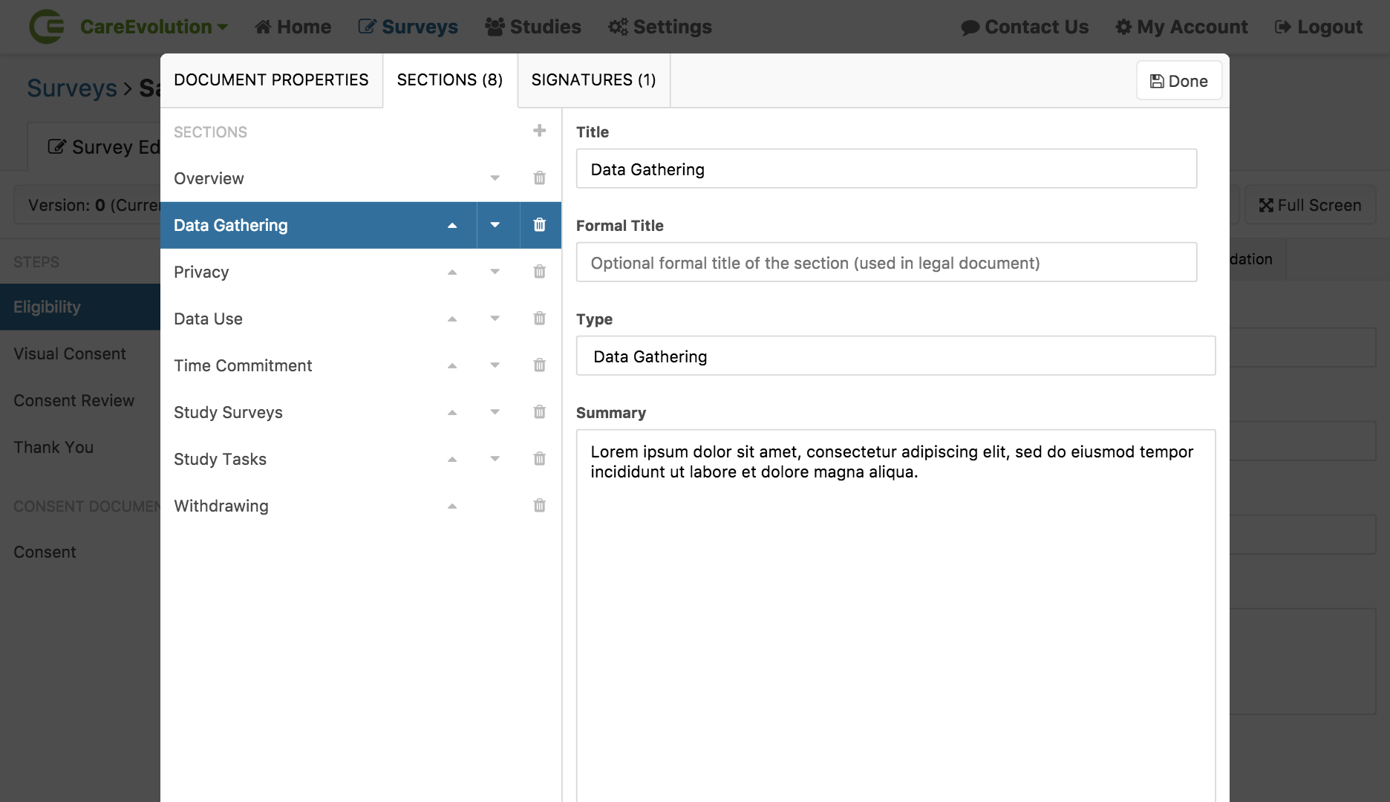The height and width of the screenshot is (802, 1390).
Task: Move the Study Surveys section down
Action: coord(495,412)
